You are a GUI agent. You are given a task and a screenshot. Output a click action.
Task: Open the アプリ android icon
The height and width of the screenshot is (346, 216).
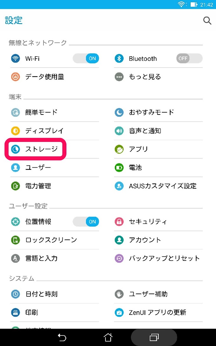[119, 149]
